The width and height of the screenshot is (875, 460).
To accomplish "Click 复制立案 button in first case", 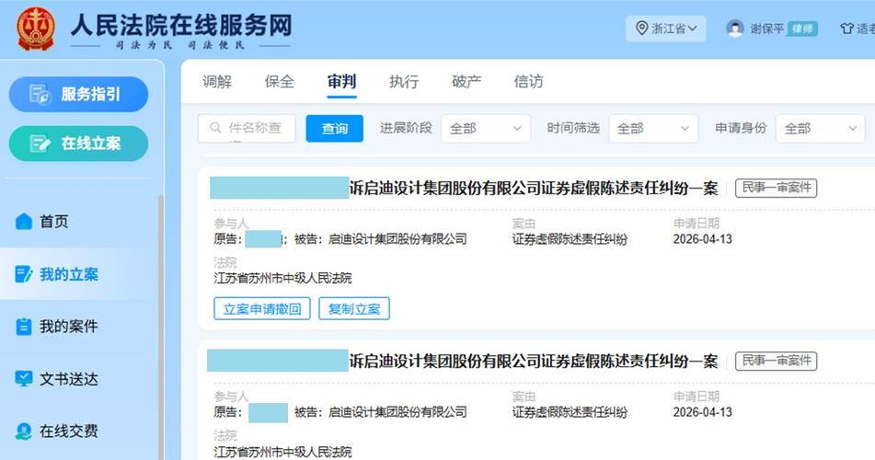I will pyautogui.click(x=354, y=309).
